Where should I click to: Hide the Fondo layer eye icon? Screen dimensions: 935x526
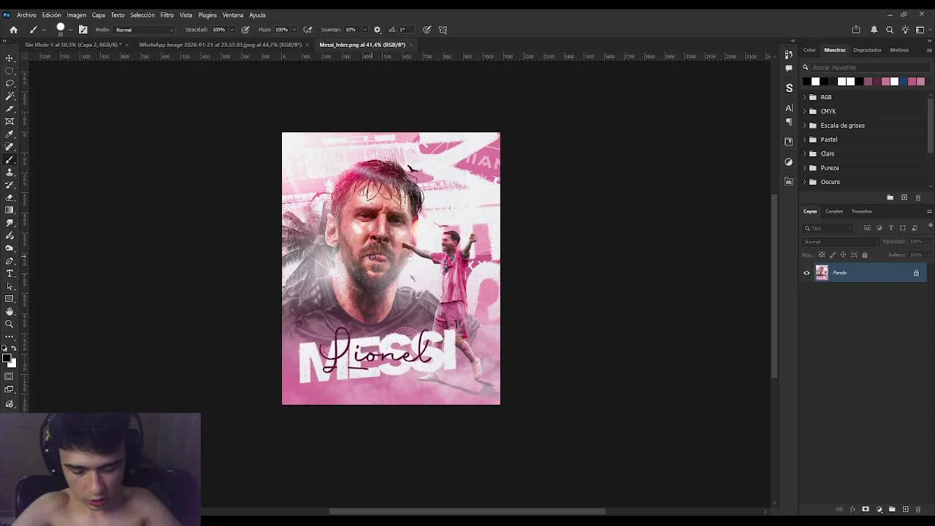point(806,273)
